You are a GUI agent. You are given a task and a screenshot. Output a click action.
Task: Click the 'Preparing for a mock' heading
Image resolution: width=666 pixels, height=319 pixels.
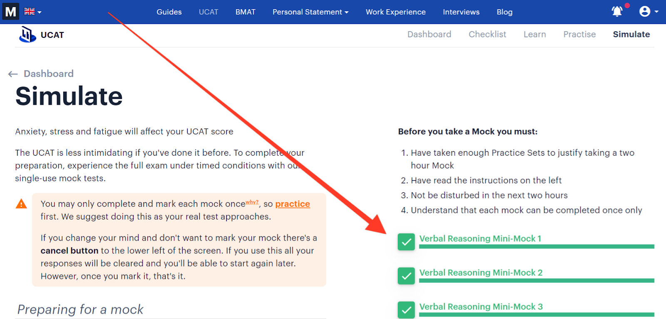pyautogui.click(x=80, y=309)
